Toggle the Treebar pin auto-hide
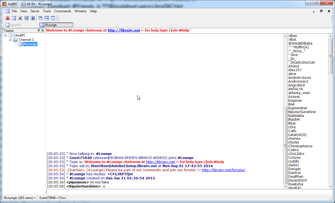335x203 pixels. (x=39, y=31)
